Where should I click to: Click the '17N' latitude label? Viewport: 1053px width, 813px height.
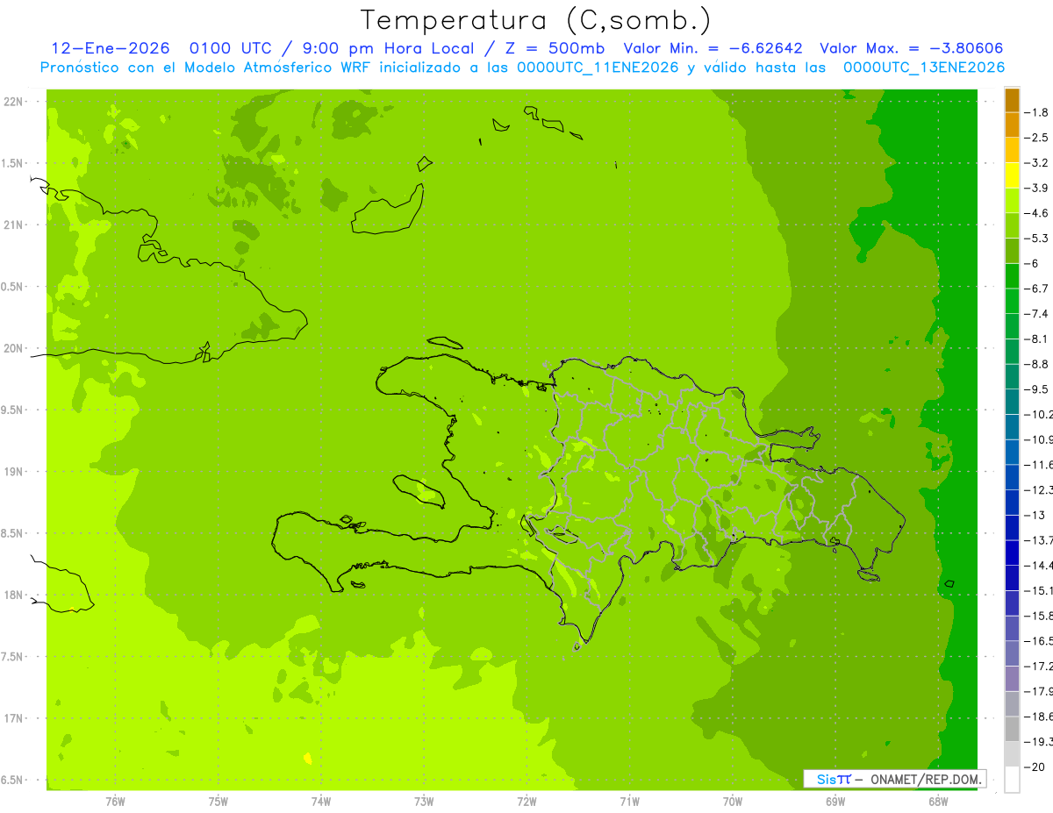pos(14,718)
